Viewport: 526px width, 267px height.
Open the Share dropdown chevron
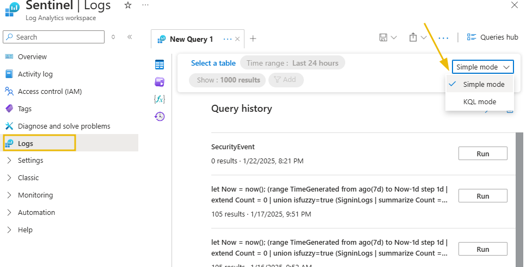[x=424, y=37]
